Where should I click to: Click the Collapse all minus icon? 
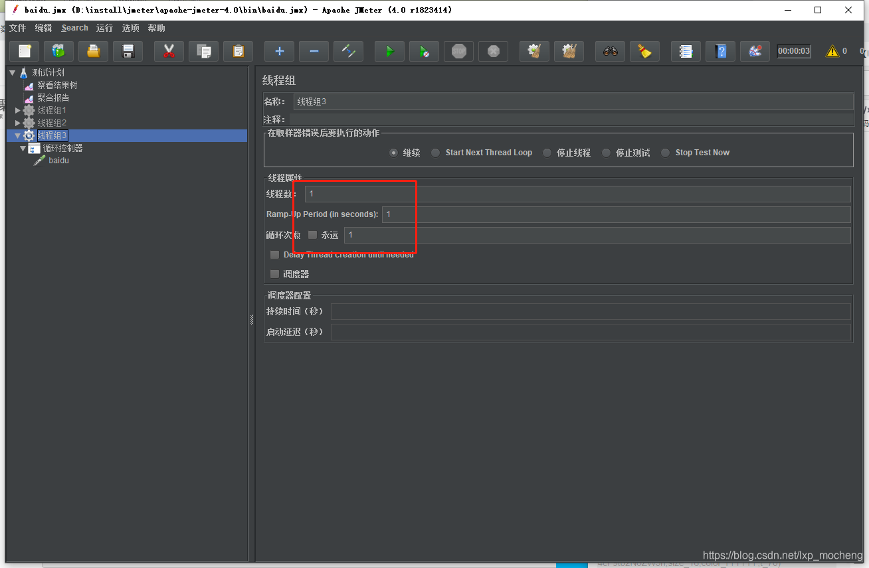(314, 51)
